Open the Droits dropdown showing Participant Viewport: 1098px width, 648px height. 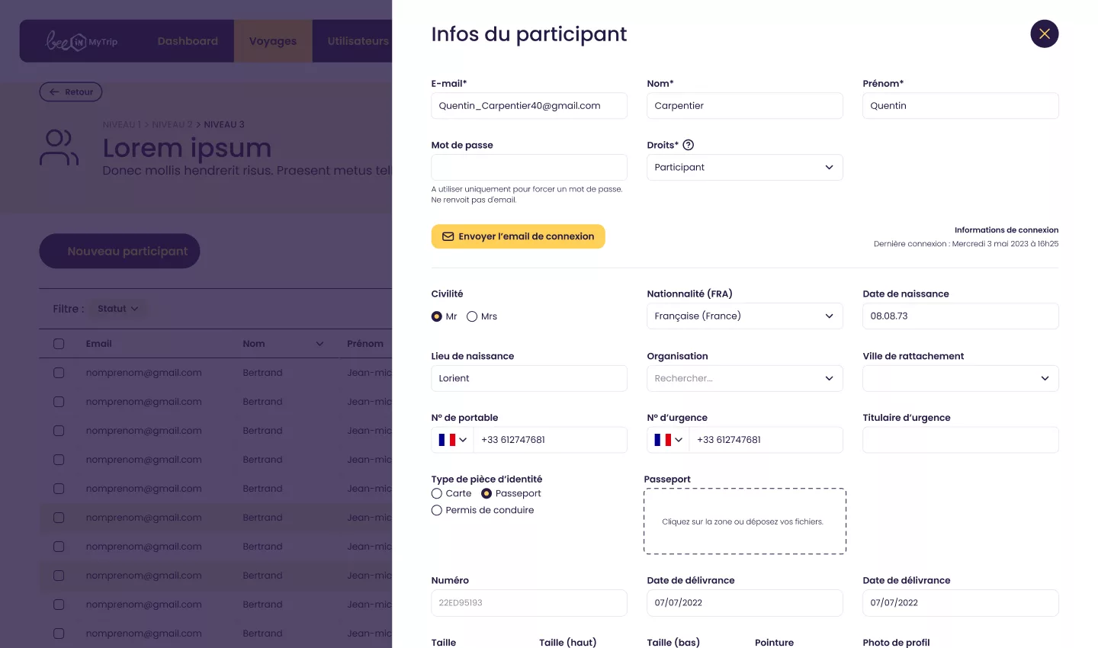point(744,168)
